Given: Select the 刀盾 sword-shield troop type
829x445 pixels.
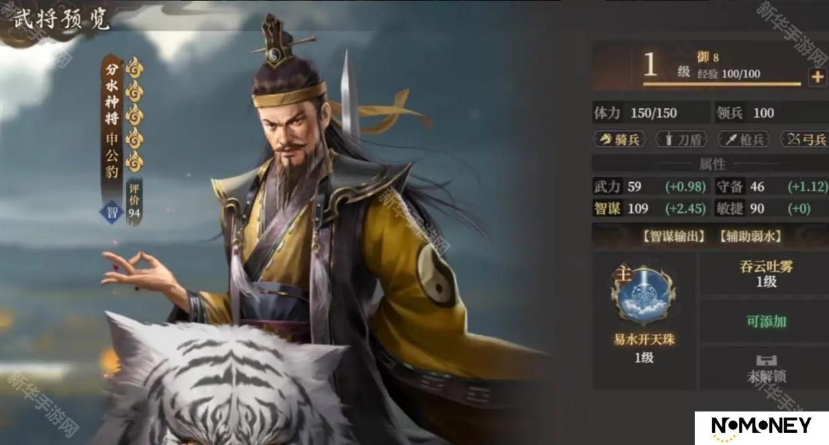Looking at the screenshot, I should pyautogui.click(x=682, y=139).
